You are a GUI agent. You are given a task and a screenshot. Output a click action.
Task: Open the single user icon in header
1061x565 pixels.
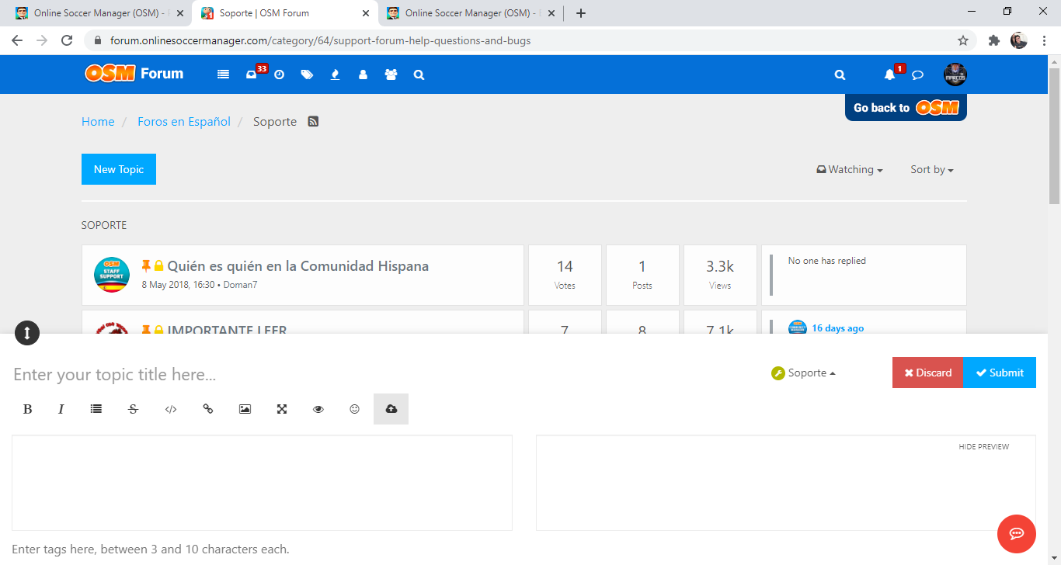click(363, 75)
